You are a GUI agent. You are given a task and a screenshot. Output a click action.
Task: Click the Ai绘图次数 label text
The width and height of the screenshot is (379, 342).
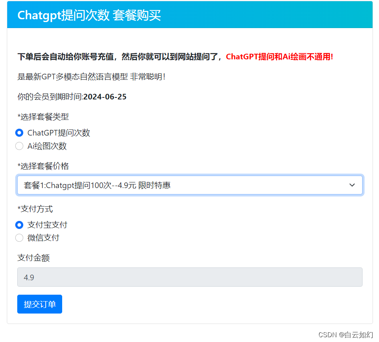[47, 146]
